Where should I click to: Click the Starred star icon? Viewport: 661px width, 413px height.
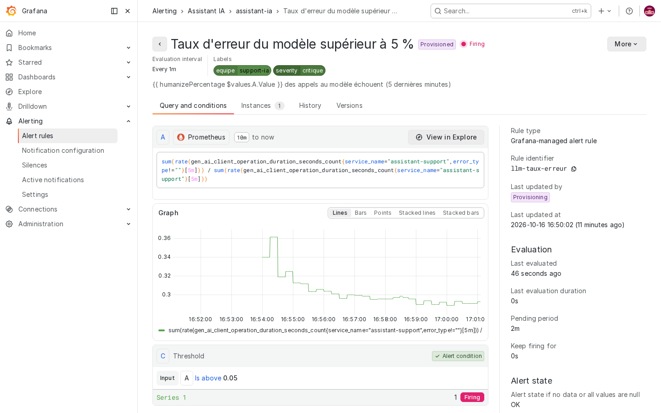click(9, 62)
